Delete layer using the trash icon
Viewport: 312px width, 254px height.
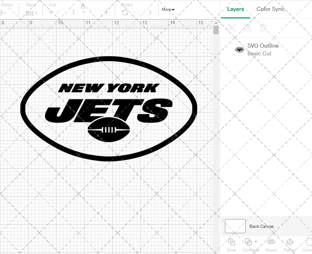[x=263, y=28]
